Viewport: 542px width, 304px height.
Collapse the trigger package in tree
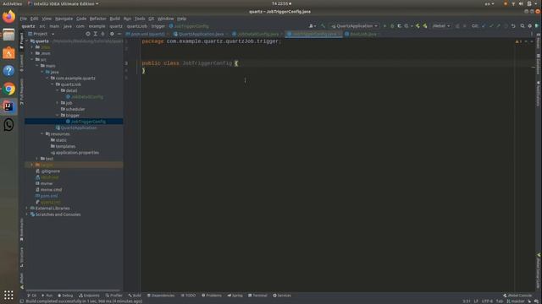coord(58,116)
